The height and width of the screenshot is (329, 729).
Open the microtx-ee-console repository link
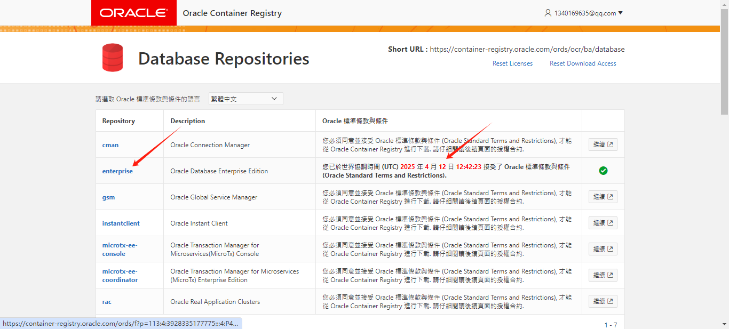(x=120, y=250)
